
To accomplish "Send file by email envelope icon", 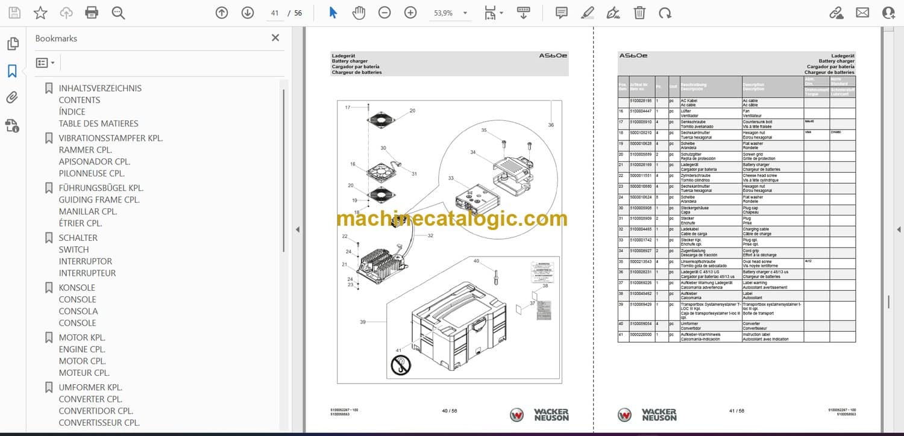I will [x=862, y=13].
